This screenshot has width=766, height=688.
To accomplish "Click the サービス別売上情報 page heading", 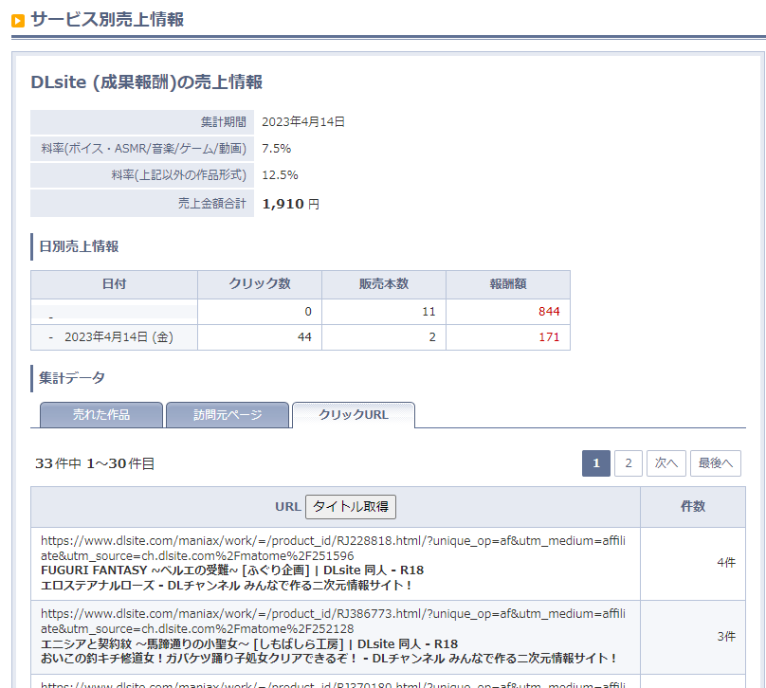I will coord(107,20).
